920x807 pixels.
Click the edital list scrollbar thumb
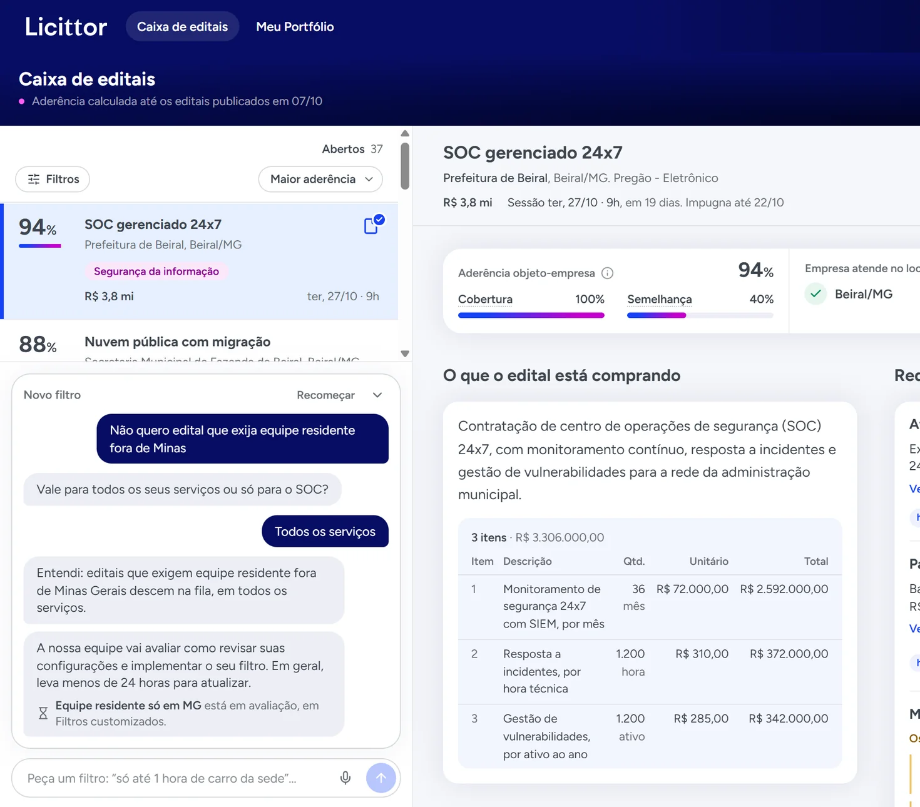click(x=405, y=166)
